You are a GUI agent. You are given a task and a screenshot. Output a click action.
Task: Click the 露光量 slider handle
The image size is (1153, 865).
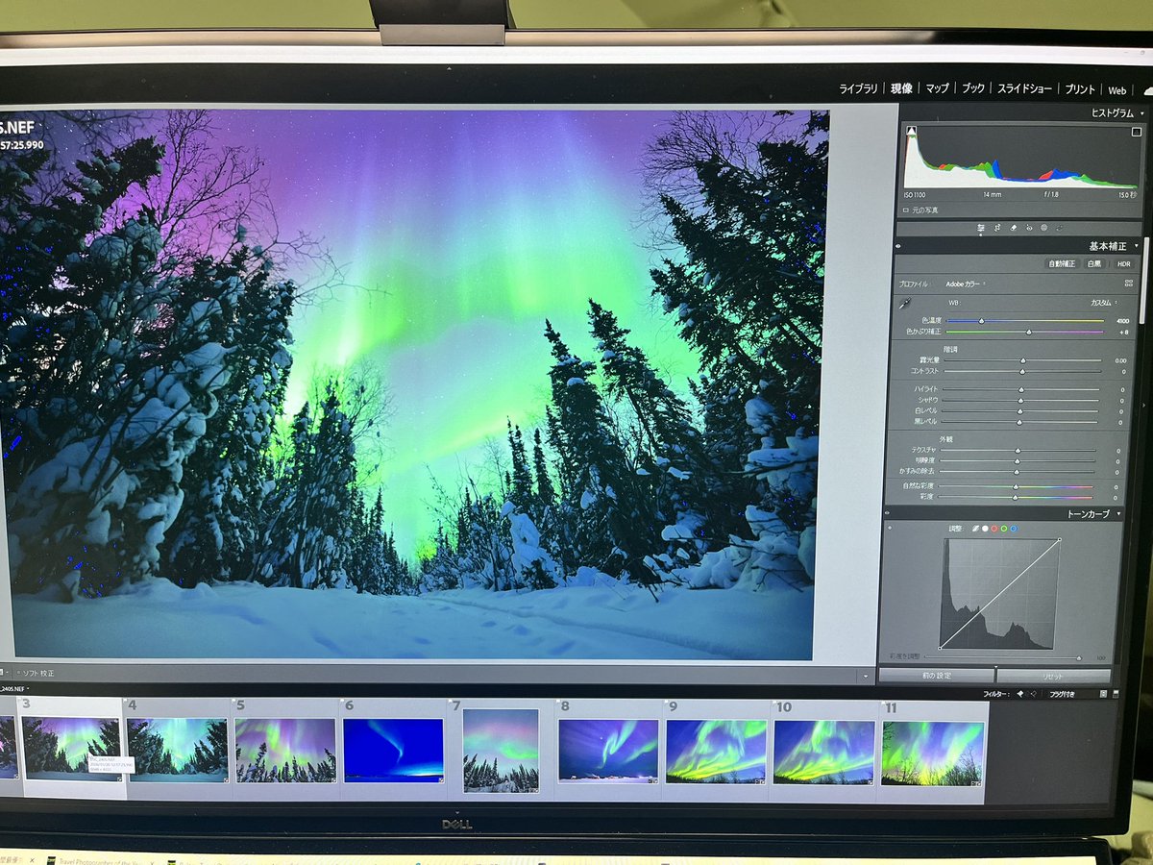click(x=1023, y=360)
